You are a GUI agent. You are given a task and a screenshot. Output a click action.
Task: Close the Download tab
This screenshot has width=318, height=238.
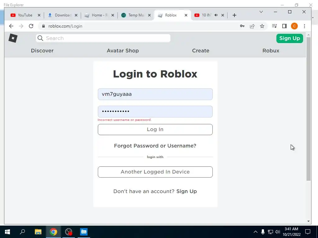click(x=76, y=15)
